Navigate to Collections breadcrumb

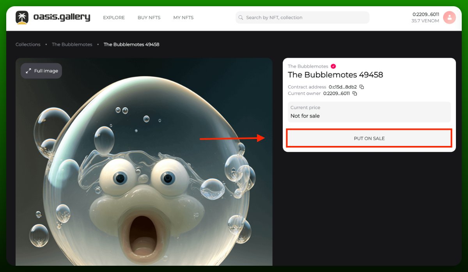tap(28, 44)
